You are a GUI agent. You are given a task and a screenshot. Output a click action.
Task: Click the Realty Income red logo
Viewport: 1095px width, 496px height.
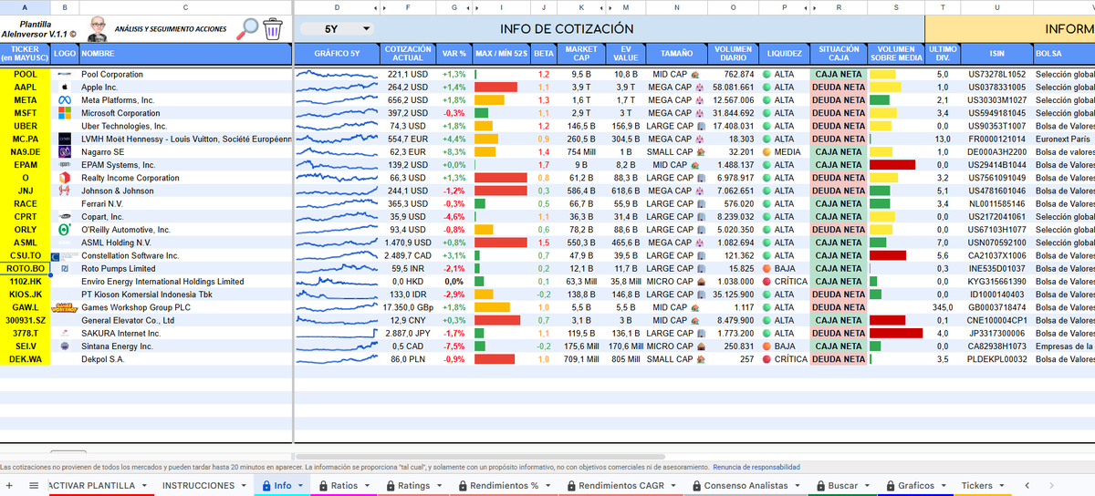64,178
